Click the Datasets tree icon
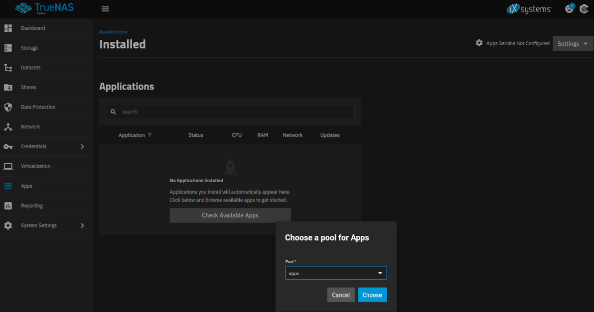 coord(8,68)
